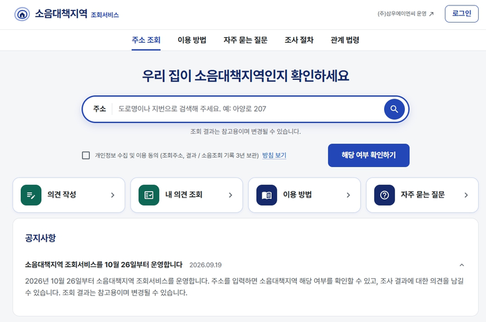Click the house logo icon in header
The image size is (486, 322).
coord(22,14)
